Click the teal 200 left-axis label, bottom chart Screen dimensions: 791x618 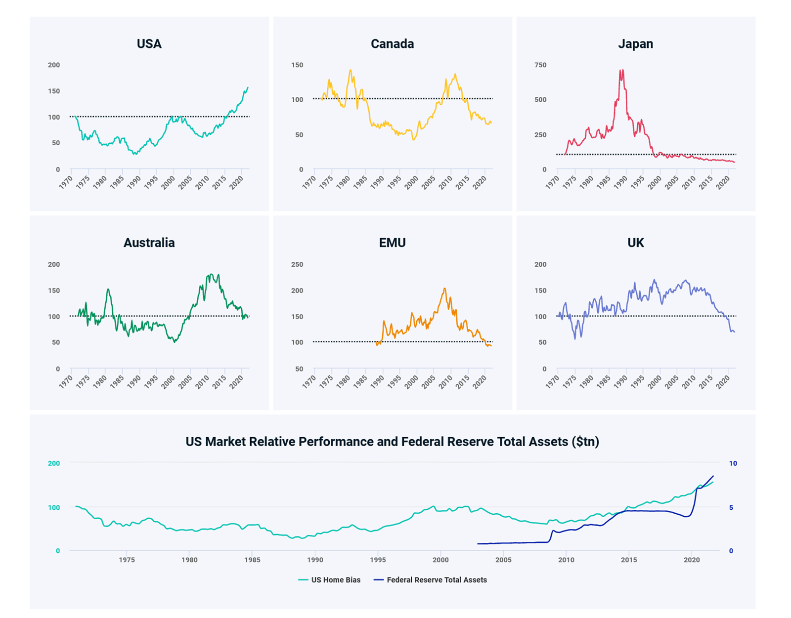point(54,463)
